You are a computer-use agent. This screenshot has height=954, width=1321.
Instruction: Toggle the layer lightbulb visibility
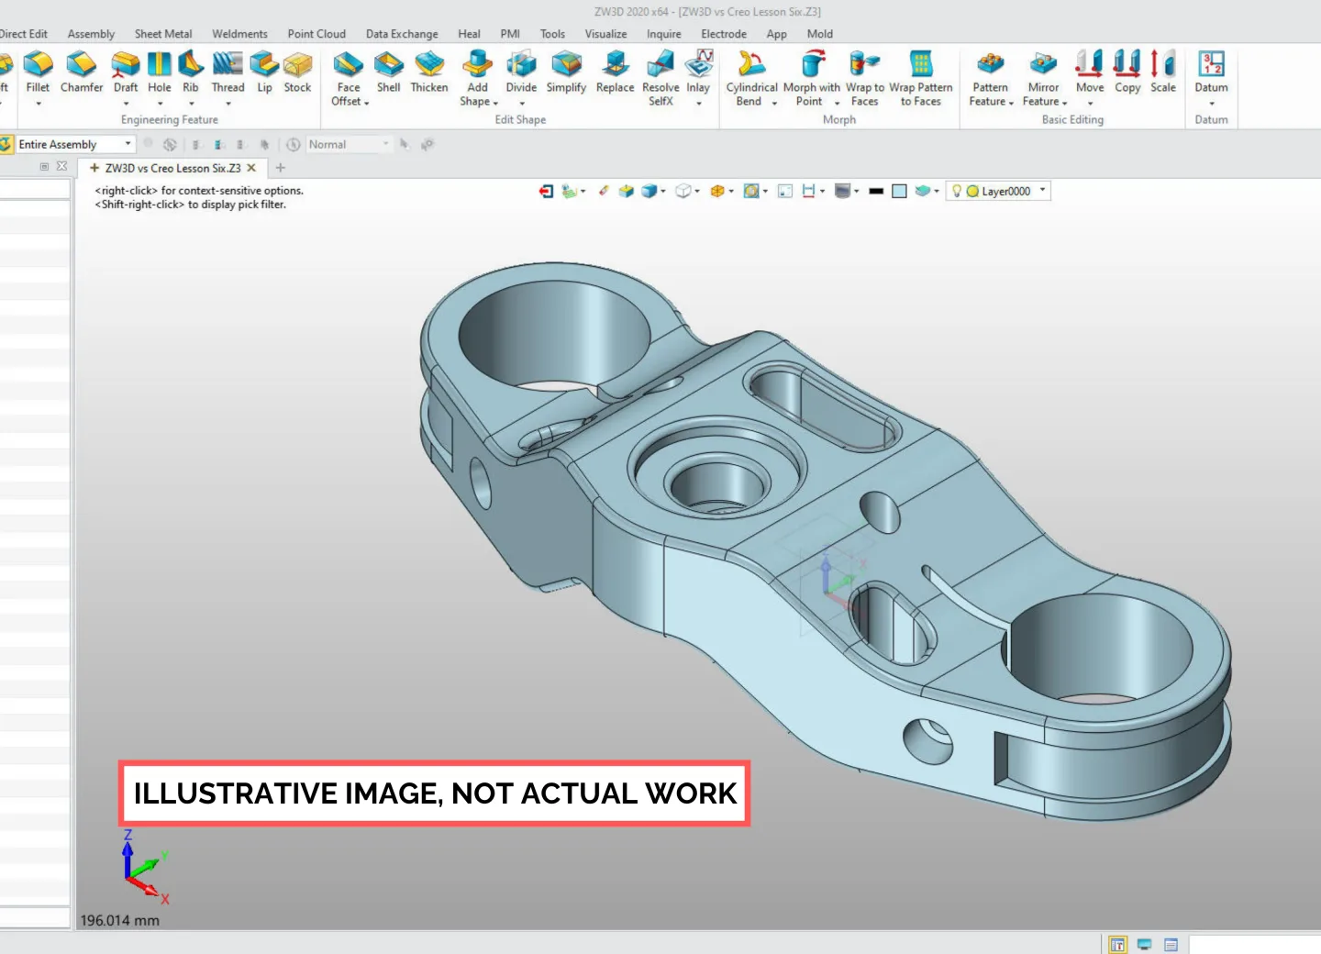957,191
